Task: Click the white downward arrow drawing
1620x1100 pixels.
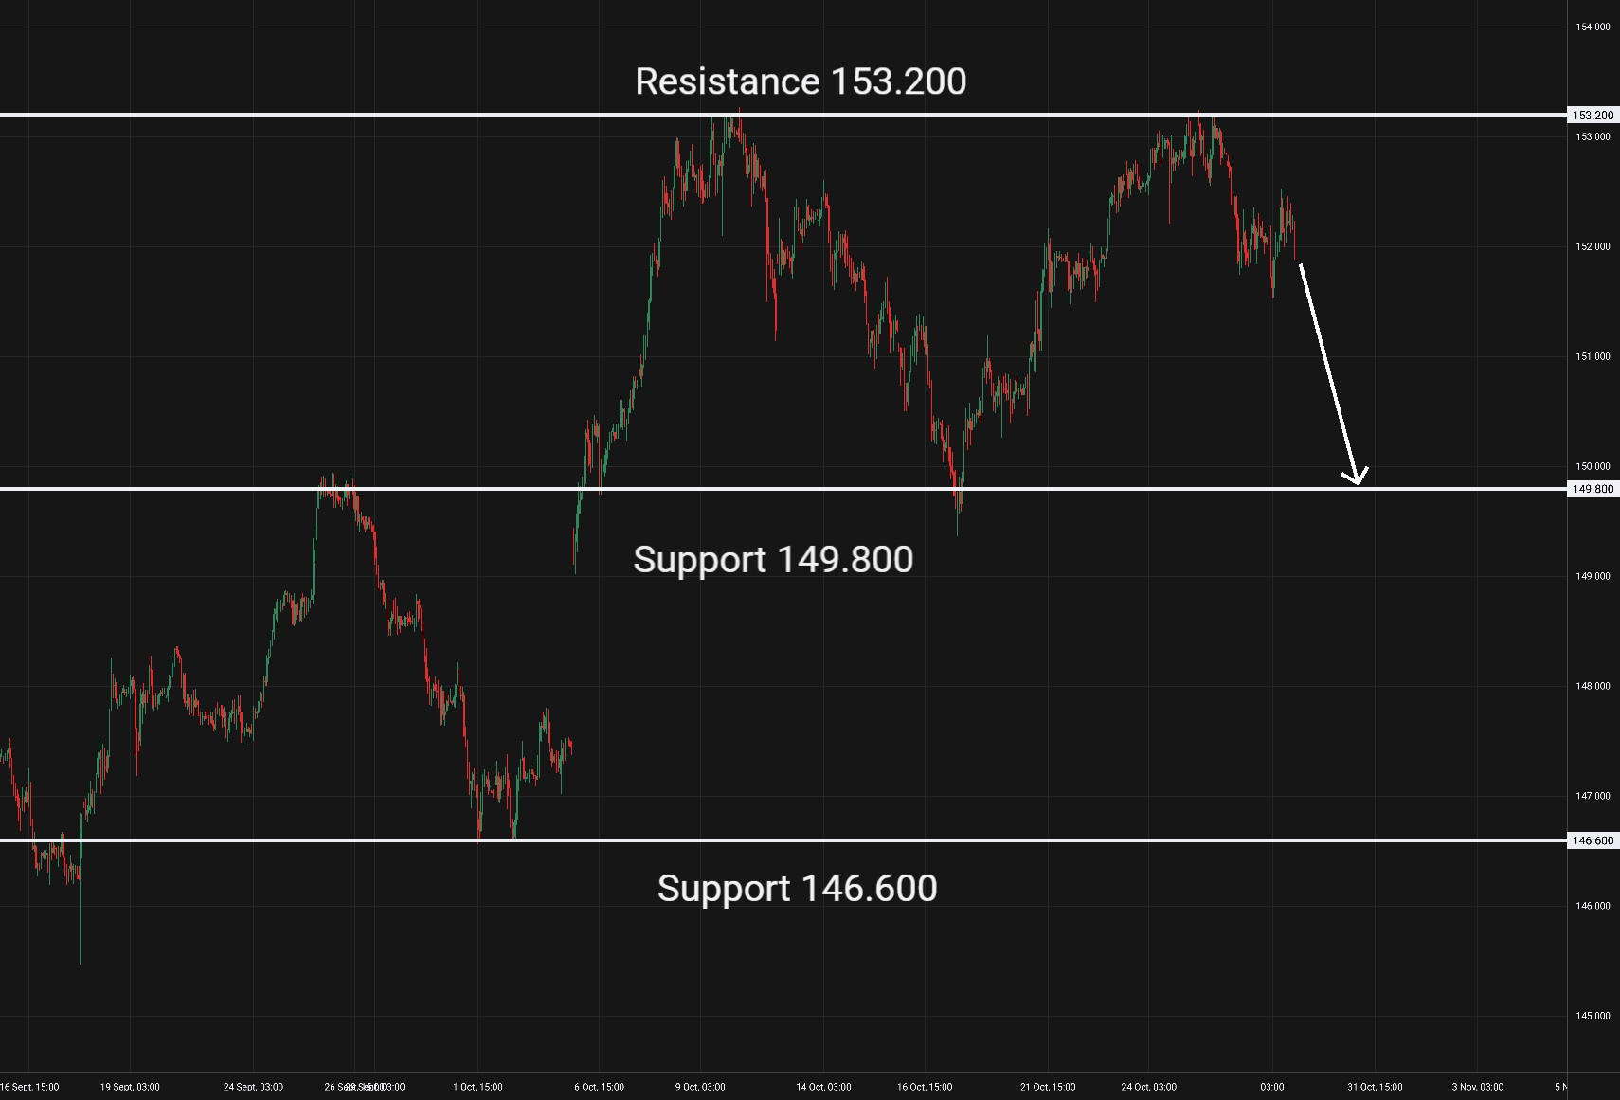Action: point(1329,372)
